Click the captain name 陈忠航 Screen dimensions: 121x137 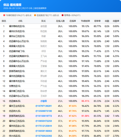coord(44,31)
